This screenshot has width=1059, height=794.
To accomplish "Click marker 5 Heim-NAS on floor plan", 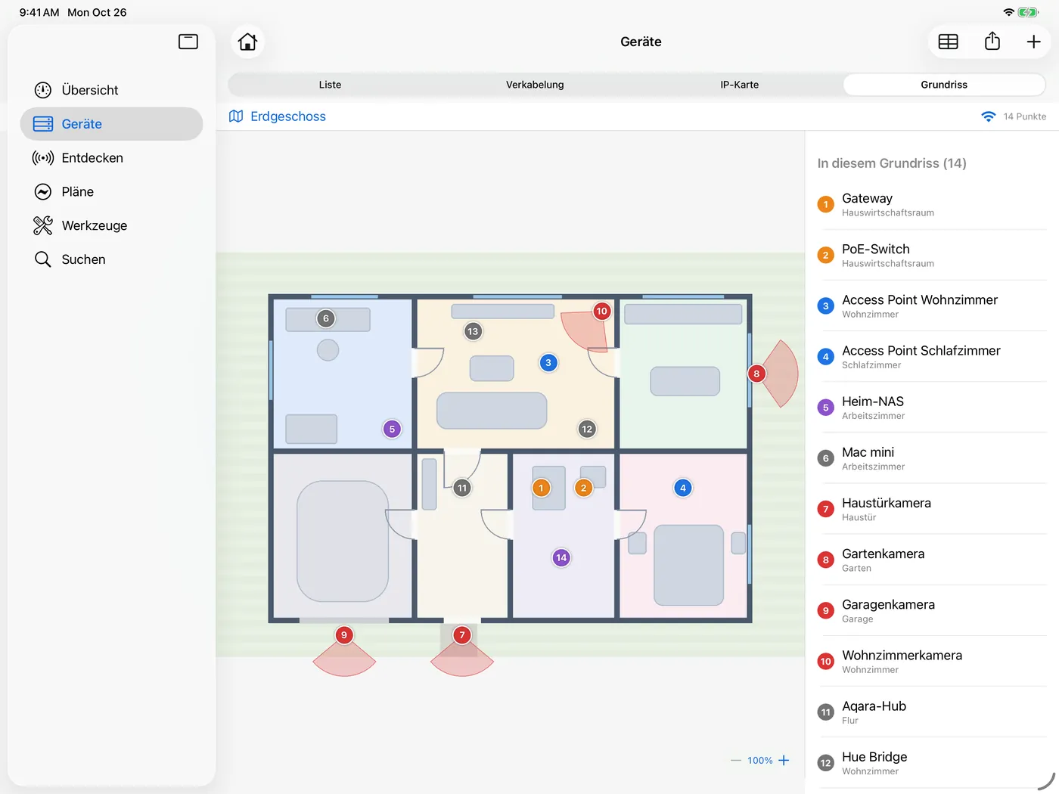I will (x=392, y=429).
